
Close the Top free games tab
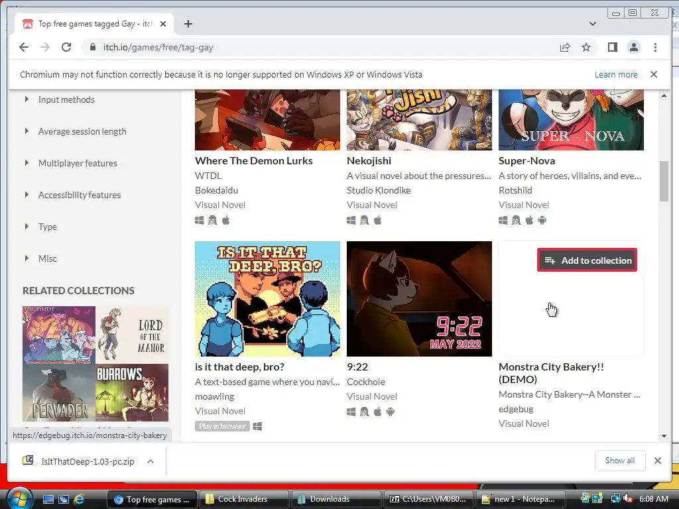tap(163, 24)
